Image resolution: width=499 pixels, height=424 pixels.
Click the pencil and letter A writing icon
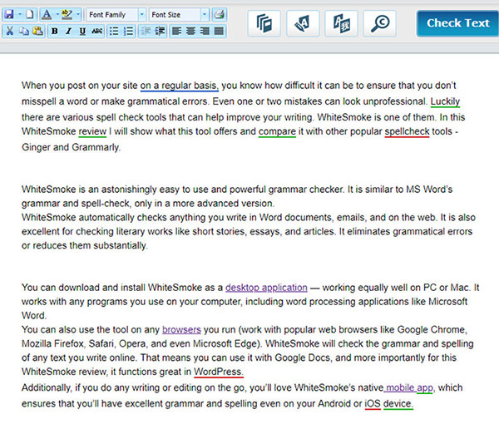(x=303, y=23)
